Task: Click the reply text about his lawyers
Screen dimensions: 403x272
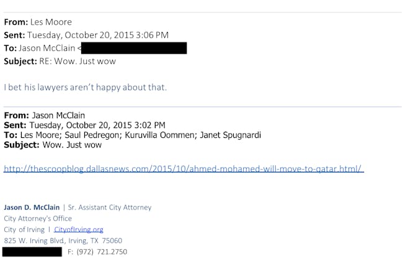Action: tap(86, 87)
